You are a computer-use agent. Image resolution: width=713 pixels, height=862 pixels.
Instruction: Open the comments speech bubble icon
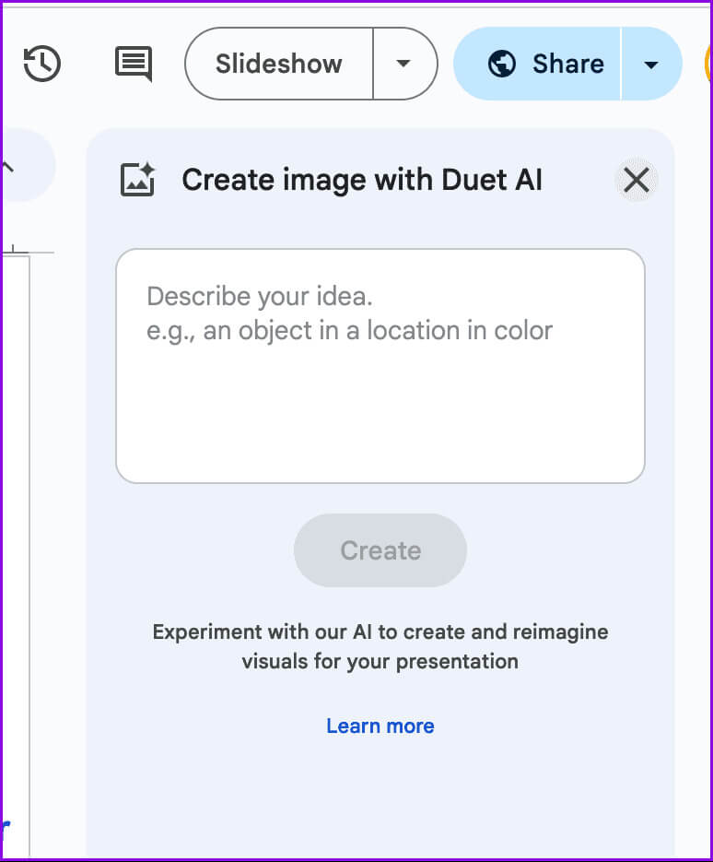[133, 64]
